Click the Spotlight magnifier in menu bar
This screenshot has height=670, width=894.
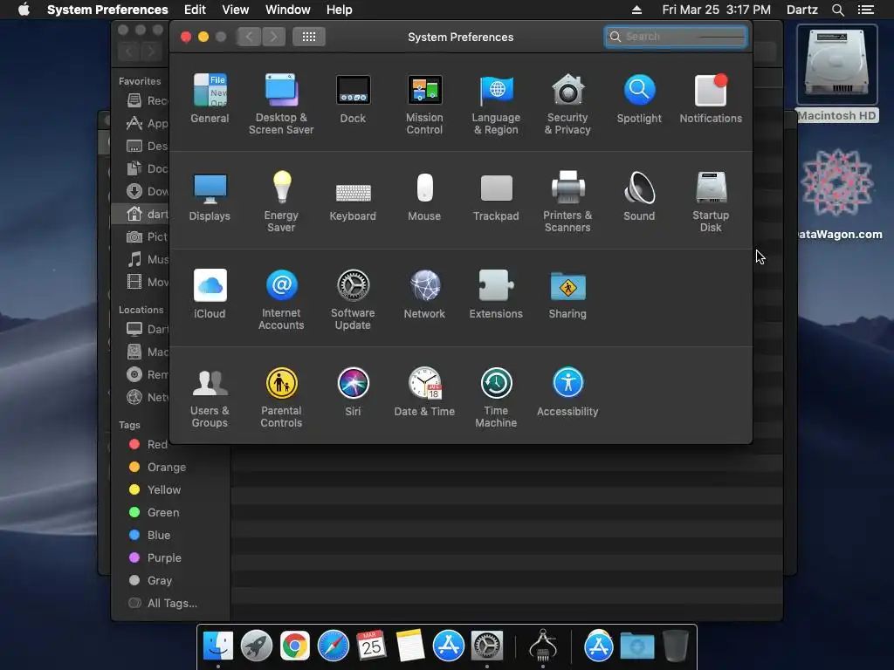(x=837, y=10)
